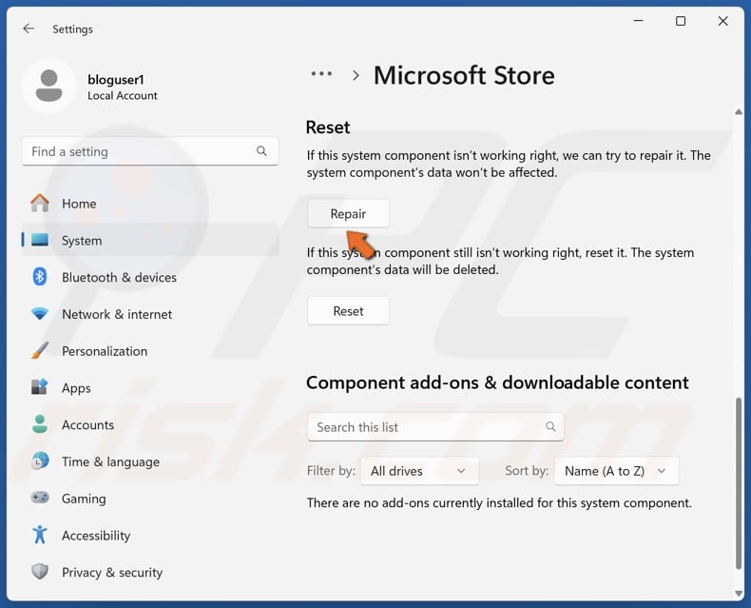Click the Personalization paintbrush icon
This screenshot has width=751, height=608.
click(x=40, y=351)
